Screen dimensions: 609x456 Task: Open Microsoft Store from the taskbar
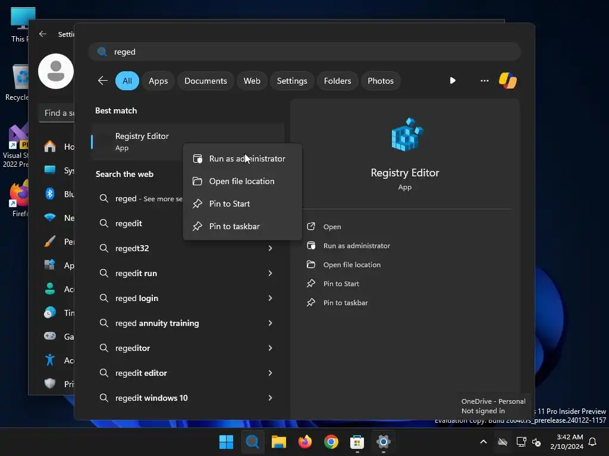pos(357,442)
